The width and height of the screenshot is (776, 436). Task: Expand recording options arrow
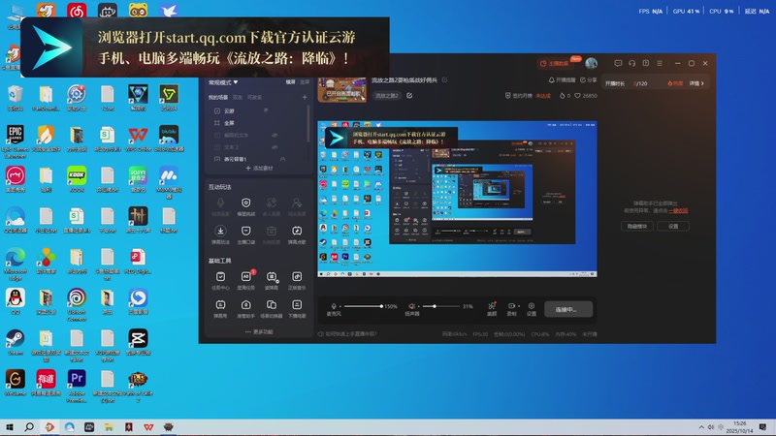tap(518, 306)
